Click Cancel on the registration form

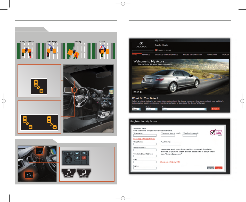210,168
